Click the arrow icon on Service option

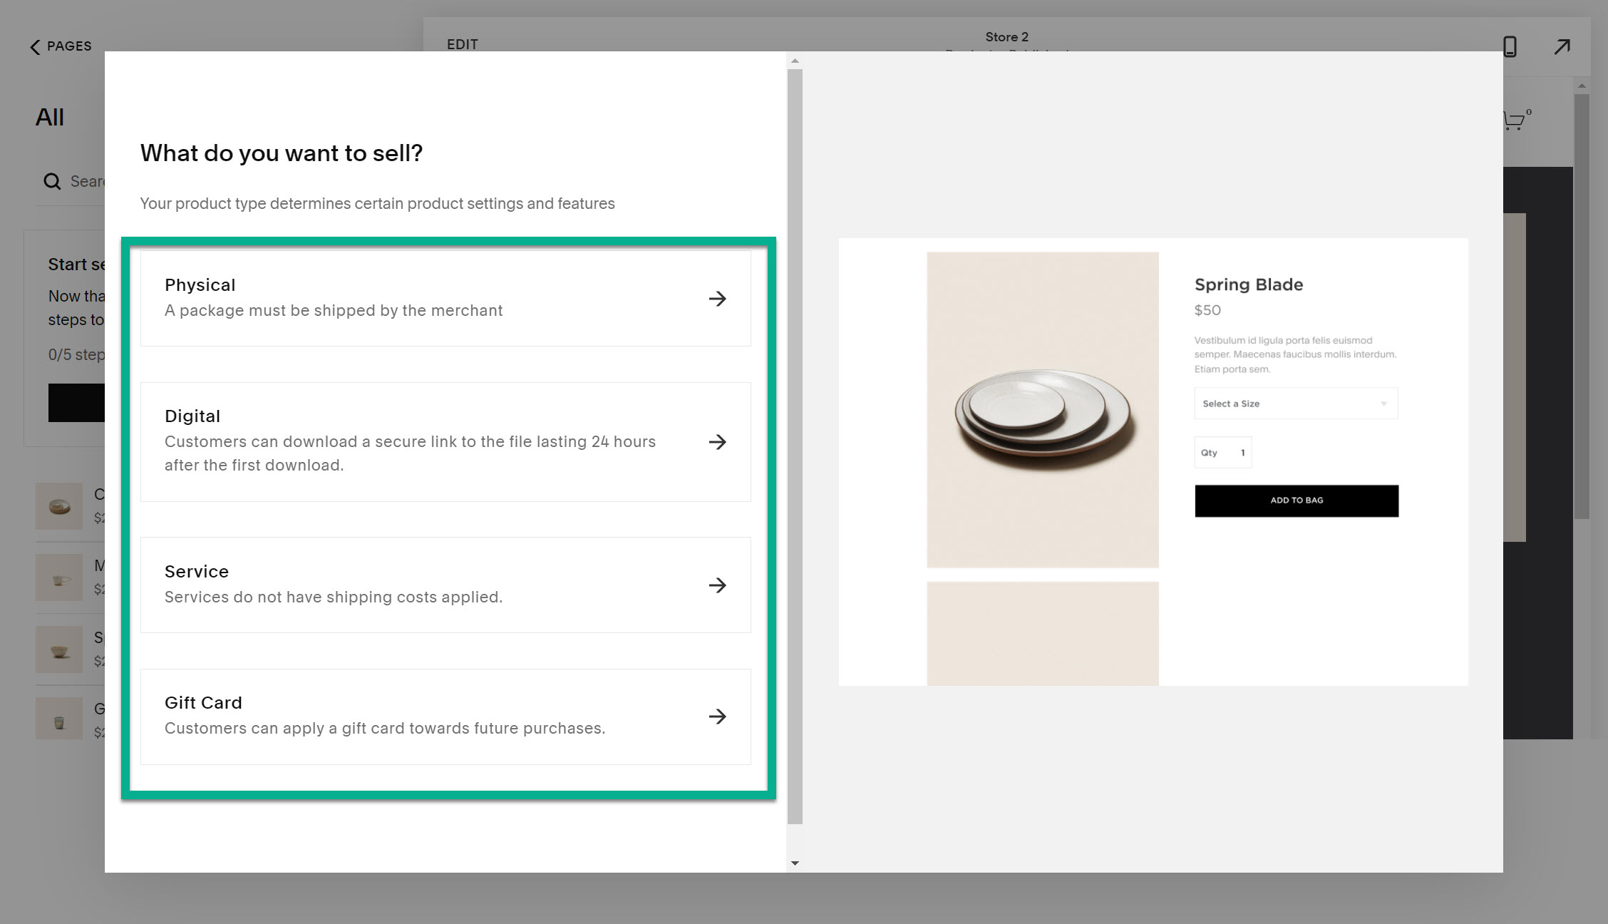click(717, 585)
